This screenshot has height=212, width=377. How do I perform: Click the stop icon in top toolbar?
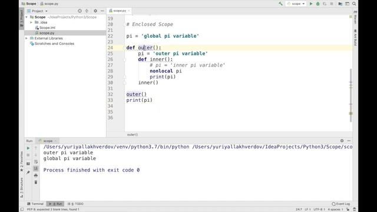(x=332, y=4)
